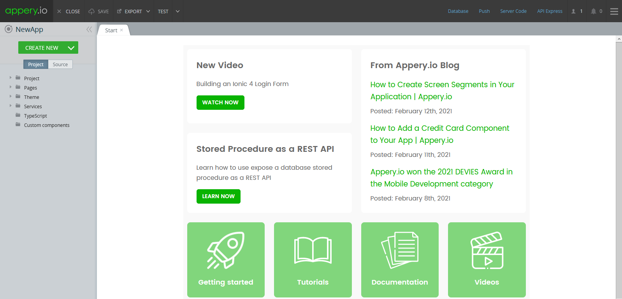
Task: Click the New Video heading
Action: (x=220, y=65)
